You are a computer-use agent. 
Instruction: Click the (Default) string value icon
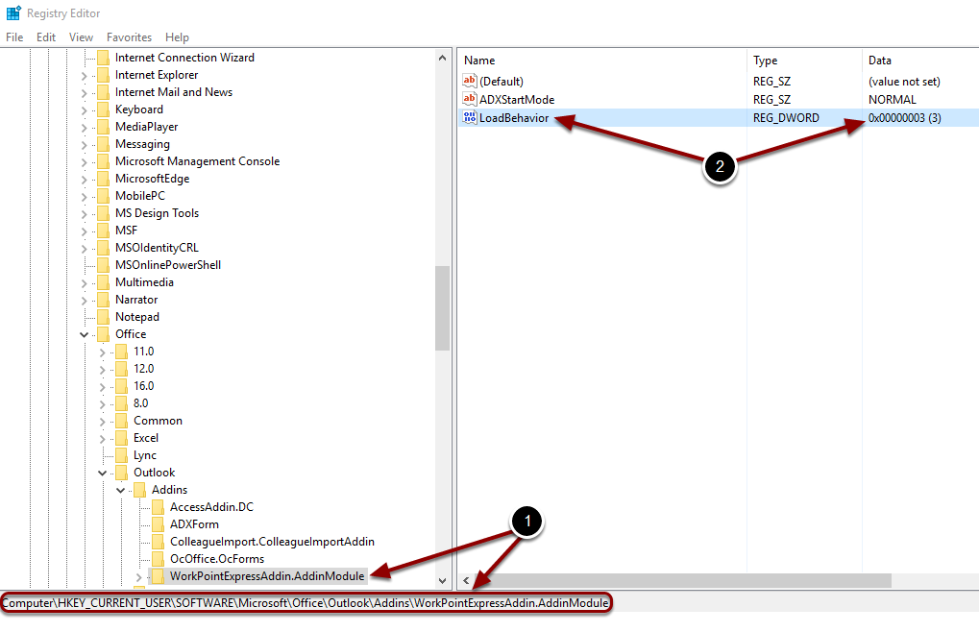(470, 81)
